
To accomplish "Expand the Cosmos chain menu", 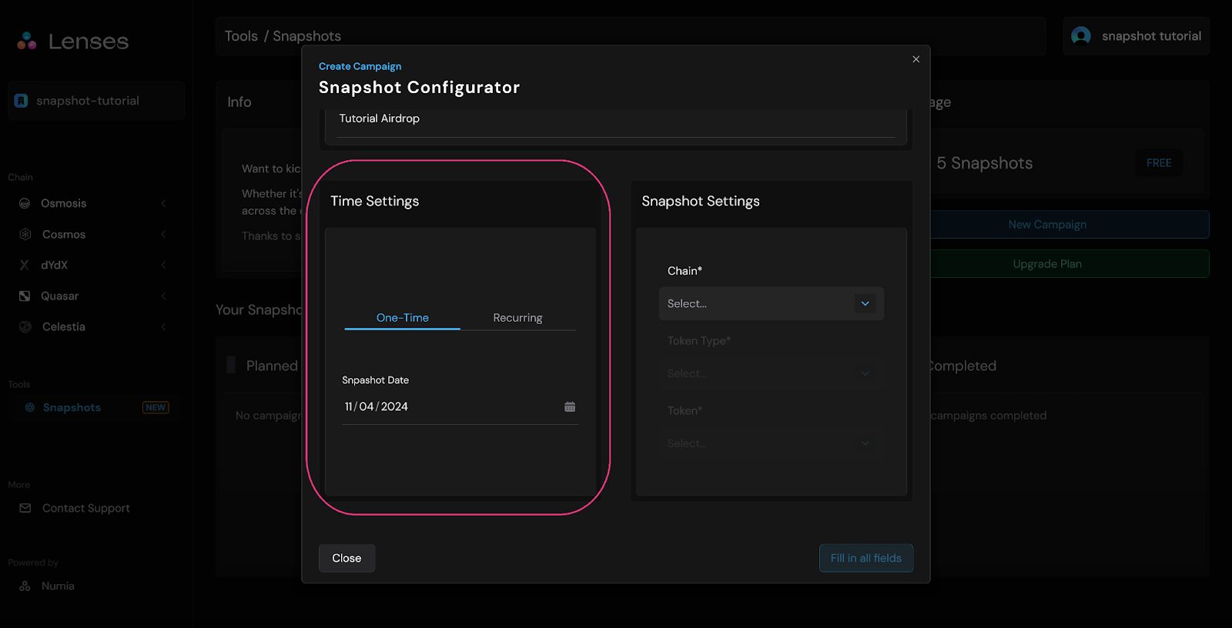I will pos(163,234).
